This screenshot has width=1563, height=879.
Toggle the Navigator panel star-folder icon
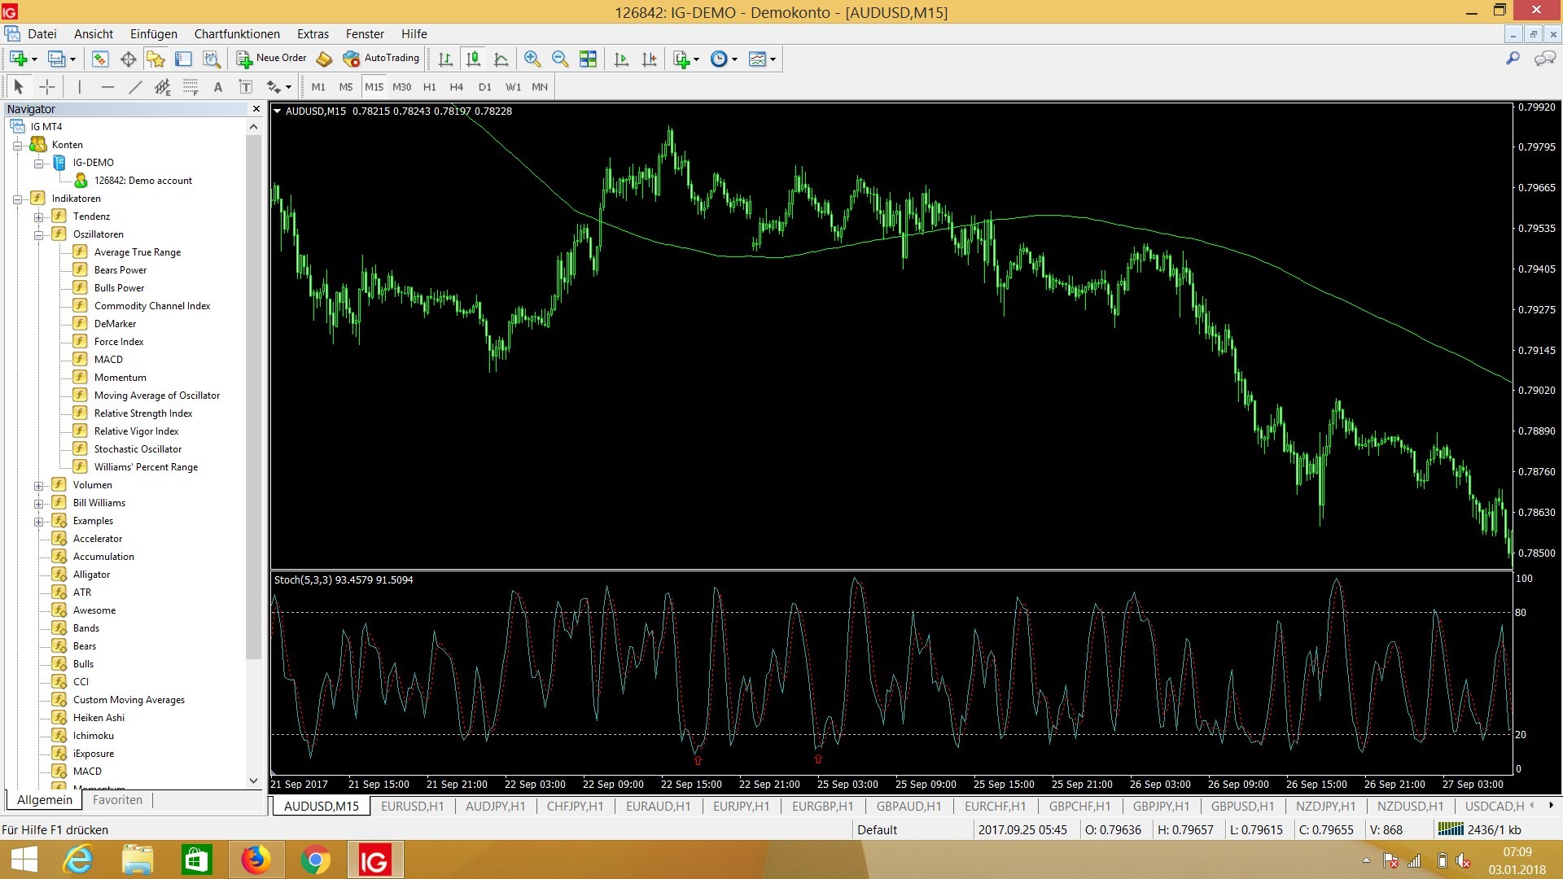[x=155, y=59]
